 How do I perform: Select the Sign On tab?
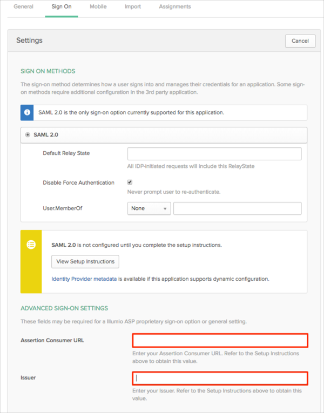(62, 6)
